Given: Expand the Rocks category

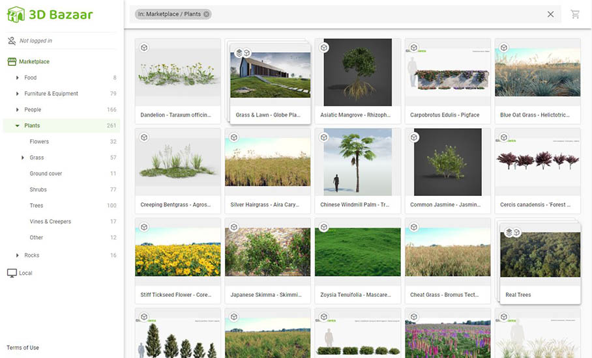Looking at the screenshot, I should coord(18,256).
